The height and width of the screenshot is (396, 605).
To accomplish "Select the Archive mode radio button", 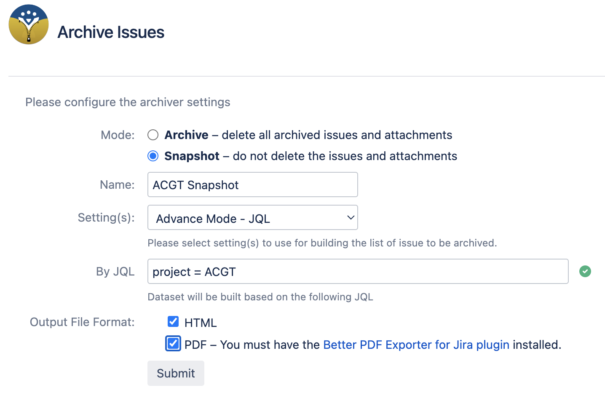I will pyautogui.click(x=153, y=135).
